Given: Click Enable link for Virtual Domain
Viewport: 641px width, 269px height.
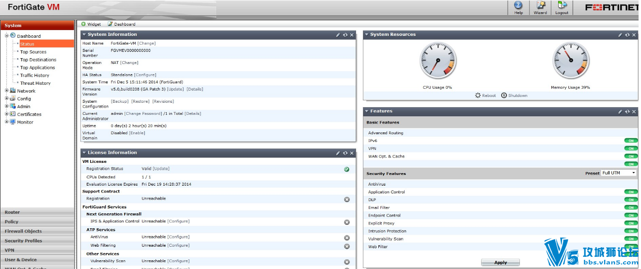Looking at the screenshot, I should click(x=137, y=133).
